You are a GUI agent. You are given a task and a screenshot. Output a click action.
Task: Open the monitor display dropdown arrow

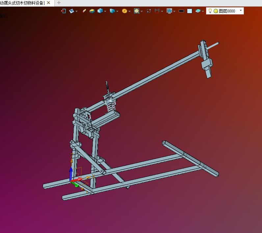(x=174, y=11)
